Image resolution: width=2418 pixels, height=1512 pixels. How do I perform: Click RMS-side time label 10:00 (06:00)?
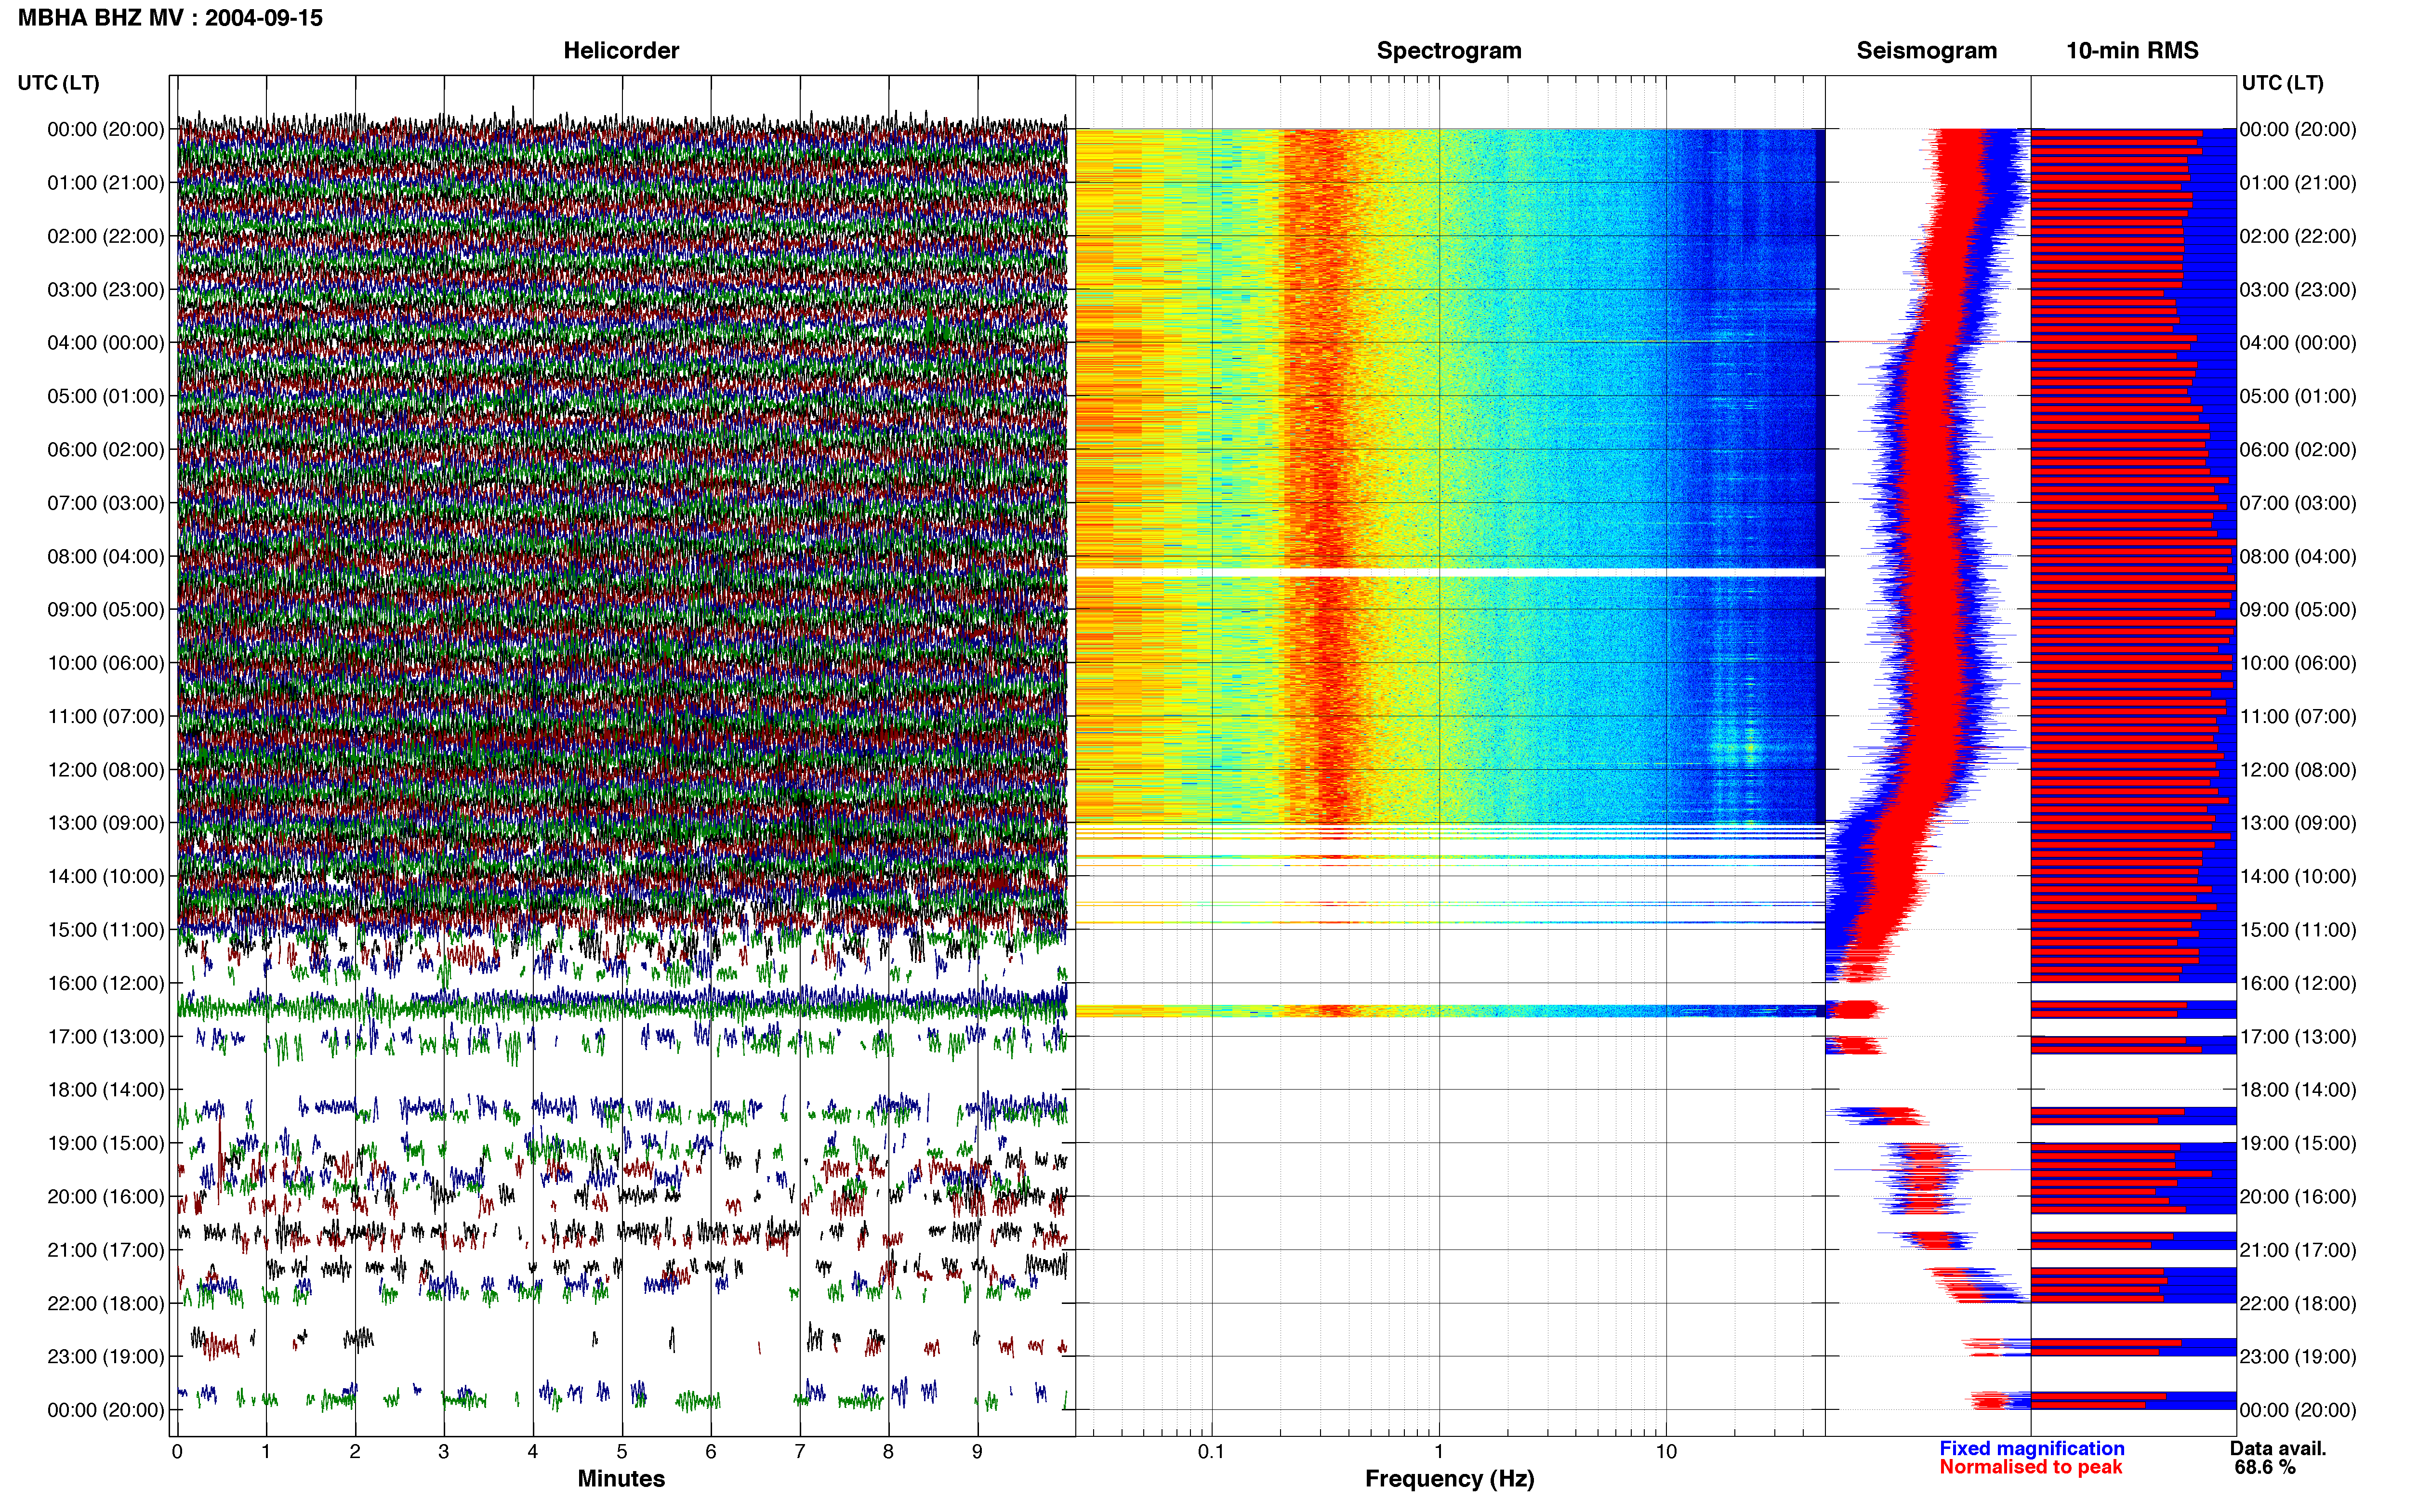coord(2298,662)
